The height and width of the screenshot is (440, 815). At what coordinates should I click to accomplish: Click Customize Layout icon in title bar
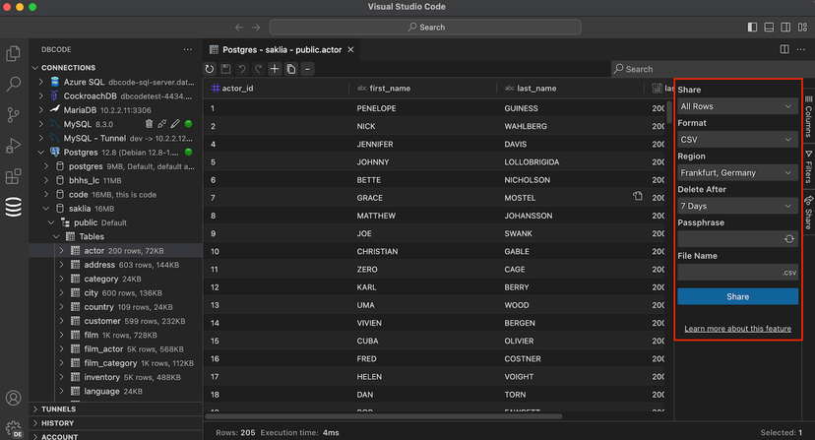coord(802,27)
